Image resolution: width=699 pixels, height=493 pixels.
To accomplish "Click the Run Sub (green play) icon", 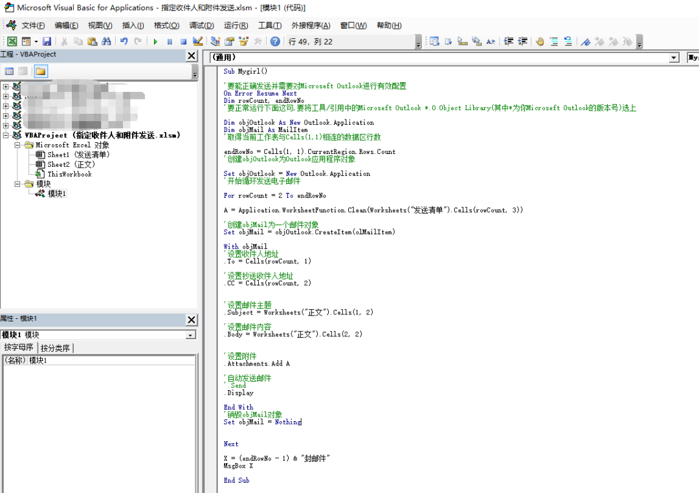I will 155,41.
